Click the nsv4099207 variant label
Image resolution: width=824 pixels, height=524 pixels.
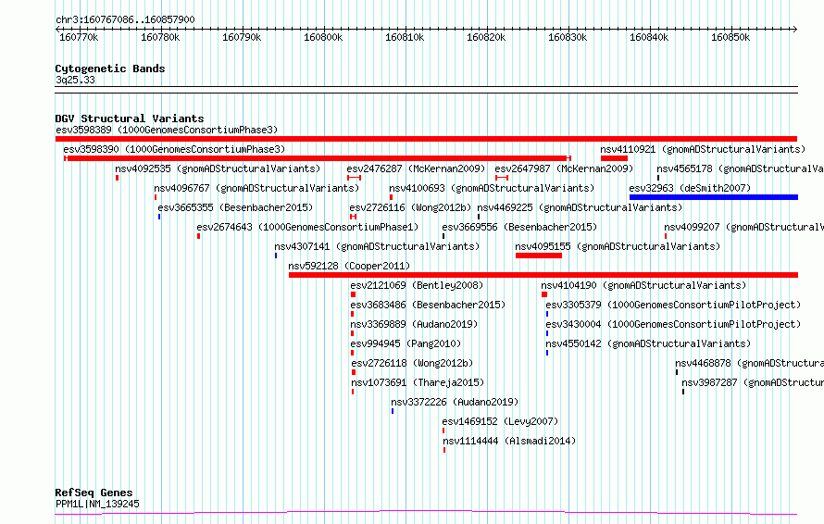(x=743, y=227)
